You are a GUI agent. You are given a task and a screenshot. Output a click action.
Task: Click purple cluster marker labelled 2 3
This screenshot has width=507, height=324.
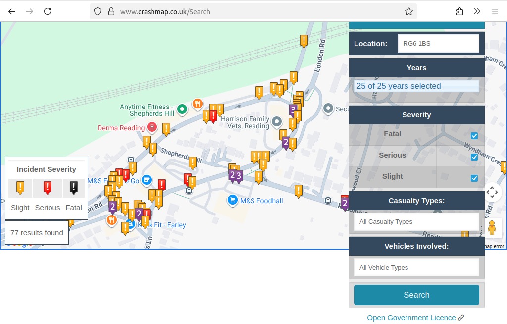click(x=235, y=176)
